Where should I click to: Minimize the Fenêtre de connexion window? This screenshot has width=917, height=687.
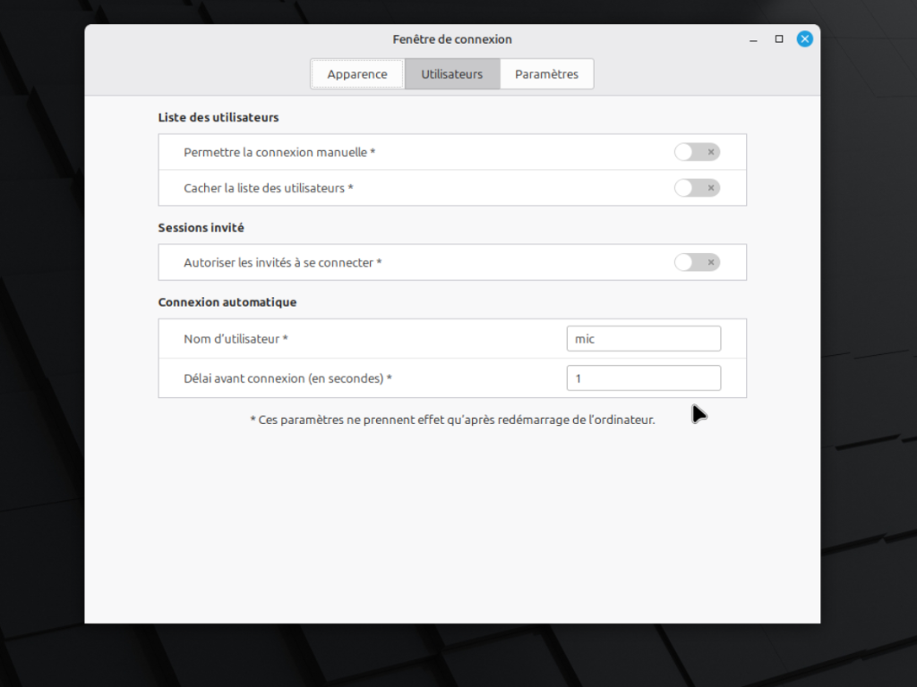click(x=753, y=39)
